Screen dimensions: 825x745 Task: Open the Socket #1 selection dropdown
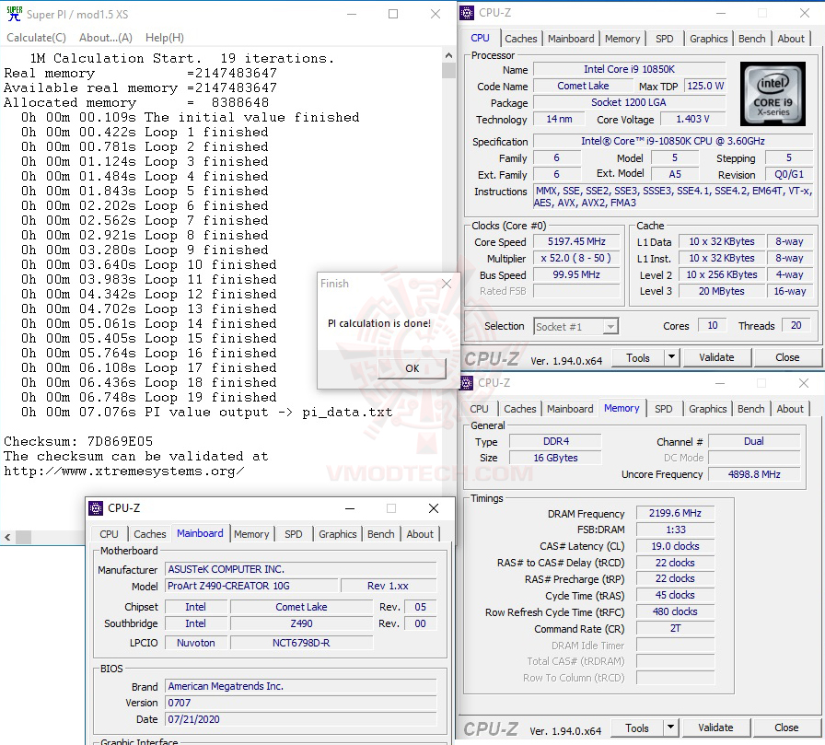pyautogui.click(x=575, y=327)
